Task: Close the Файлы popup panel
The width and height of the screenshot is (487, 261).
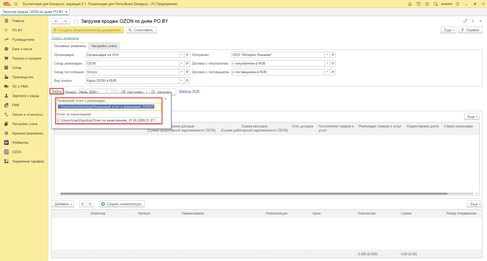Action: (166, 99)
